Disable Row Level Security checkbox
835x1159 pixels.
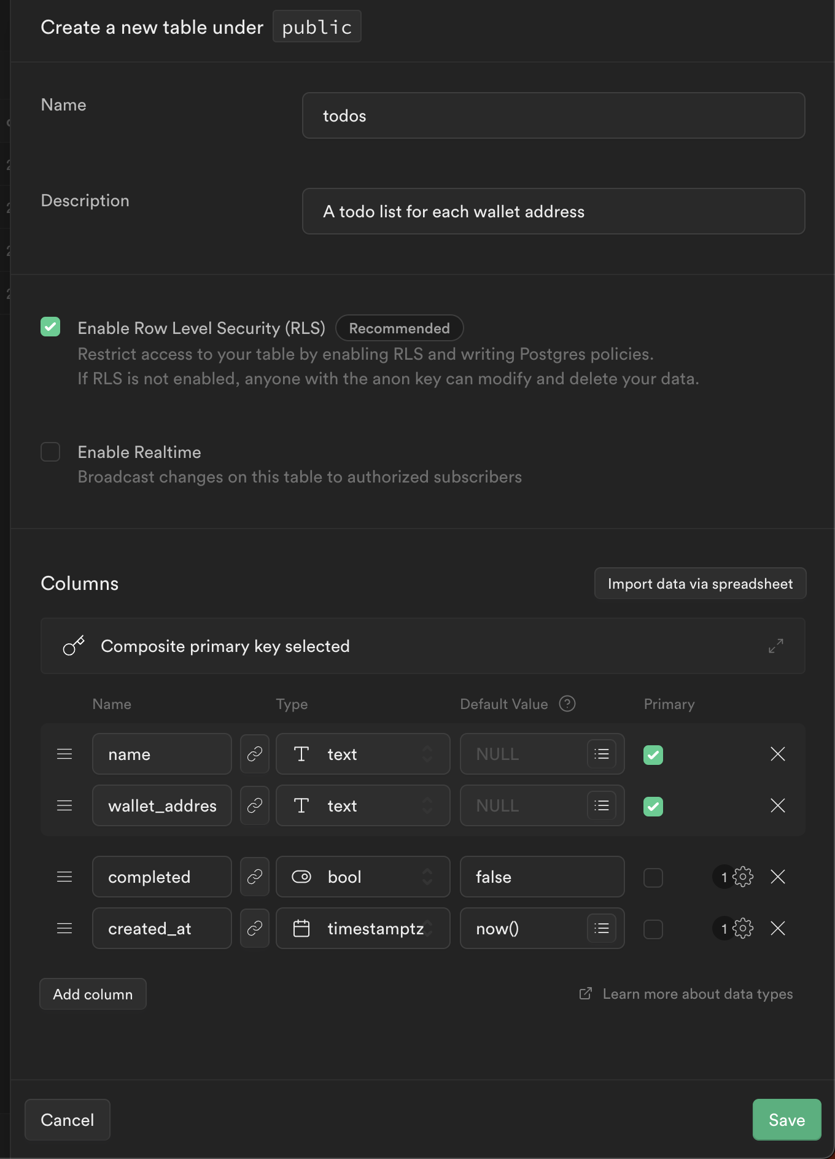(50, 327)
